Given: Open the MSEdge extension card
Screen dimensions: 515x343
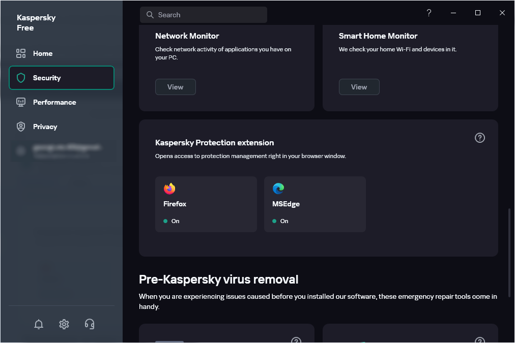Looking at the screenshot, I should click(x=315, y=204).
